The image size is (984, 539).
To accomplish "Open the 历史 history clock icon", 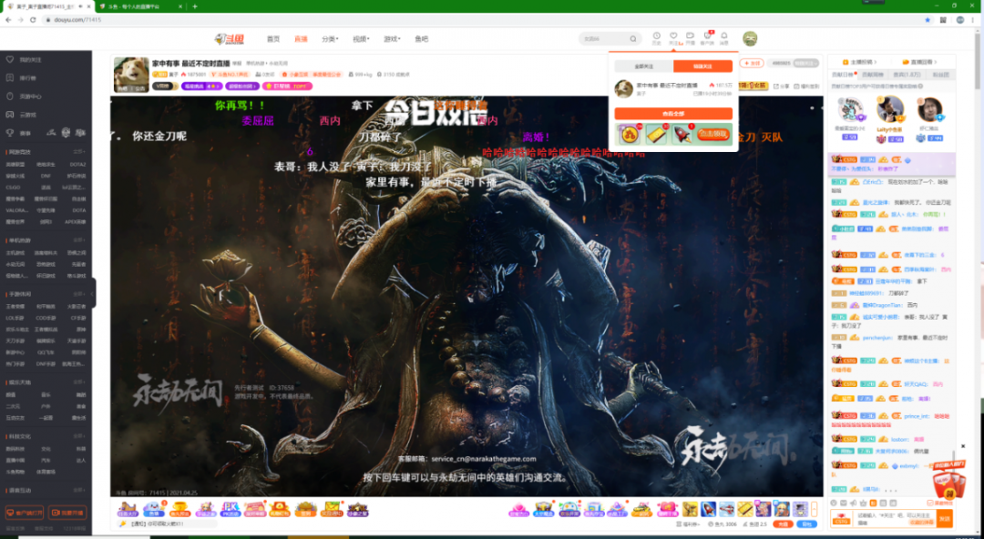I will pos(656,36).
